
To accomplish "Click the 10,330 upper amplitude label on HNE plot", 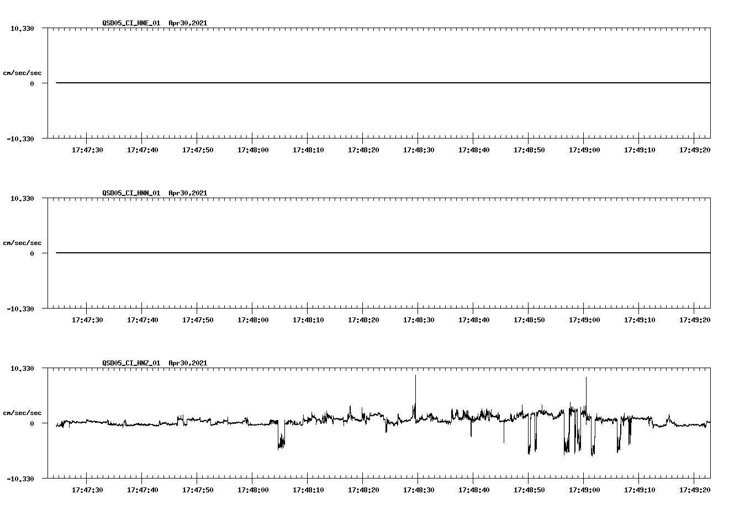I will pyautogui.click(x=22, y=28).
